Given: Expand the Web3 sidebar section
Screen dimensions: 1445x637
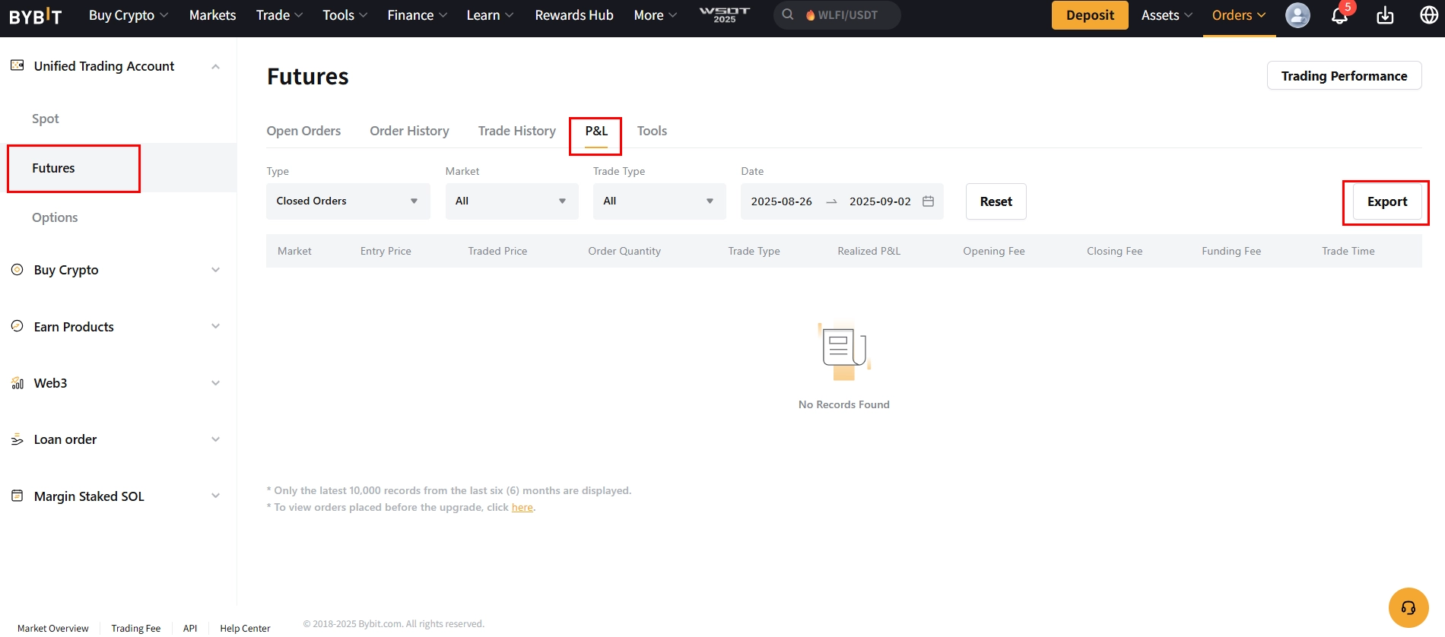Looking at the screenshot, I should [215, 383].
